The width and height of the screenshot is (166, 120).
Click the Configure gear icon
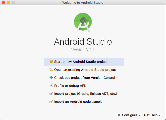pyautogui.click(x=119, y=115)
